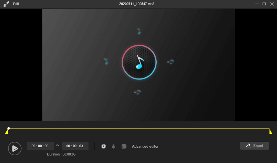Click the film strip icon
This screenshot has width=277, height=163.
coord(123,146)
